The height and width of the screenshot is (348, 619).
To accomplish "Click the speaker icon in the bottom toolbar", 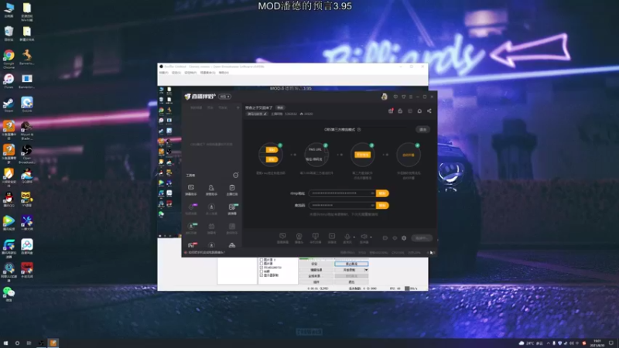I will click(x=364, y=237).
